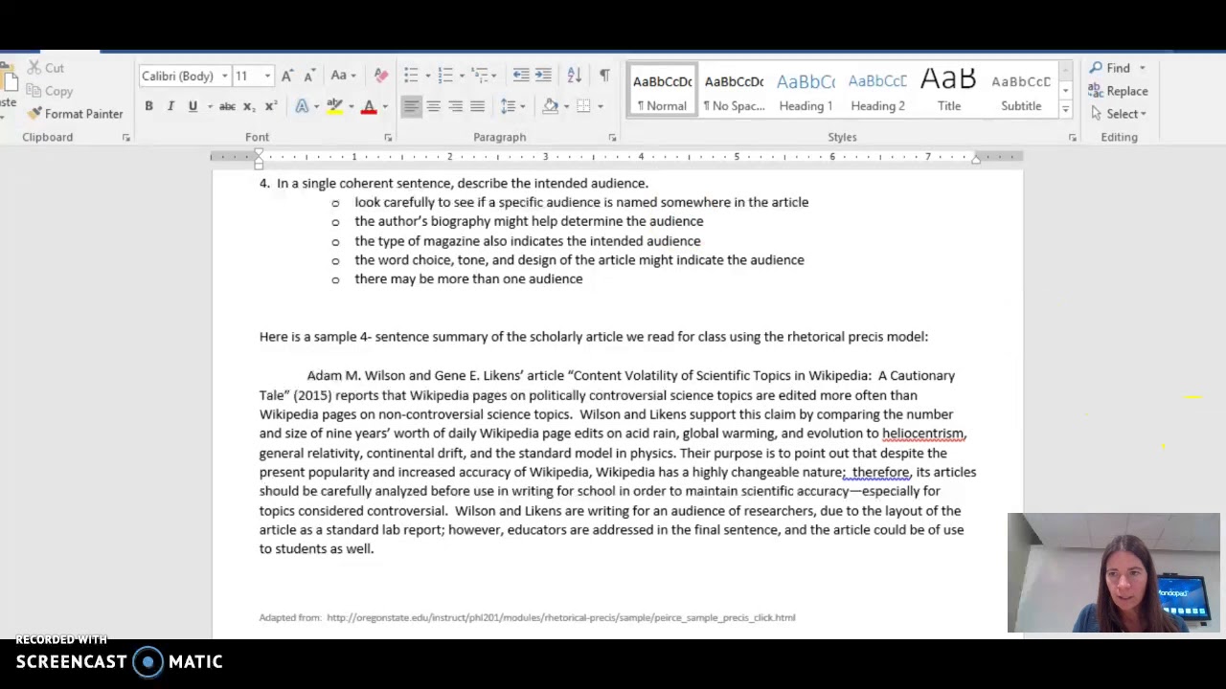Open underline style dropdown arrow
Screen dimensions: 1226x689
[x=209, y=106]
